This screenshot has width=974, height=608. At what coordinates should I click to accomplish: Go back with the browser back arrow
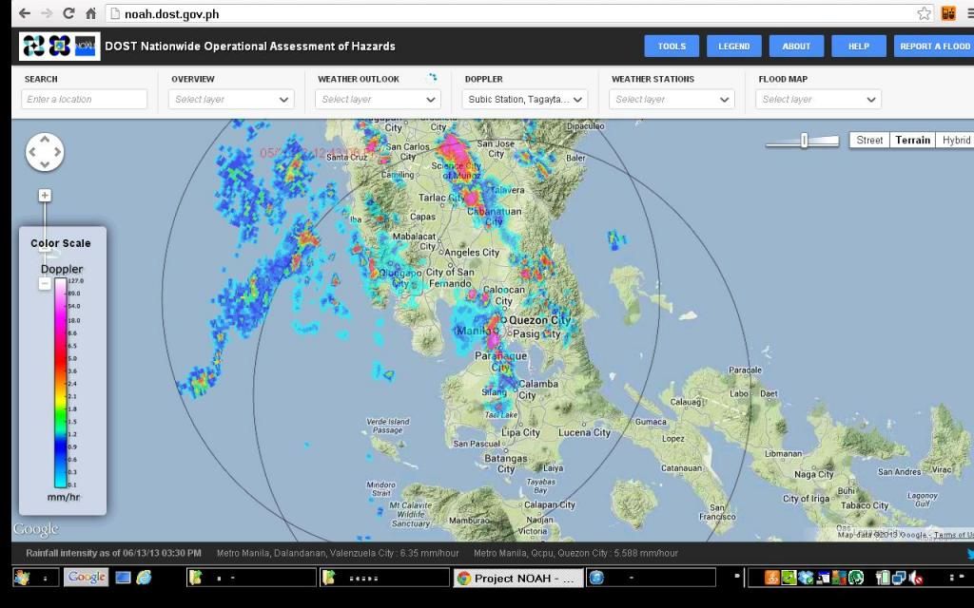(x=24, y=13)
